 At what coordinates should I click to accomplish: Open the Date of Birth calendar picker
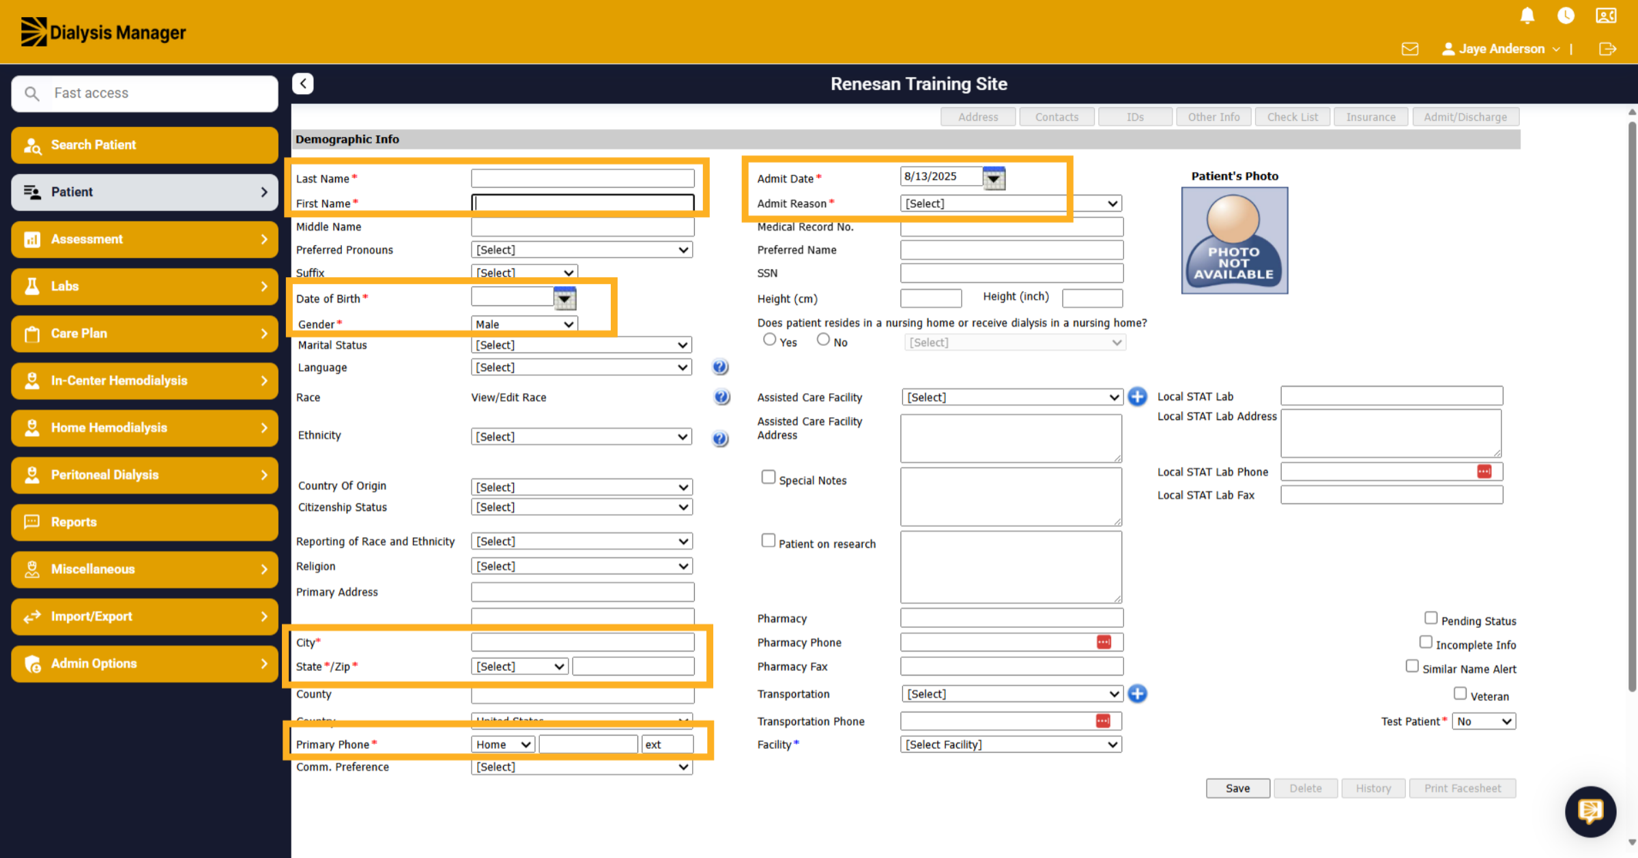564,298
